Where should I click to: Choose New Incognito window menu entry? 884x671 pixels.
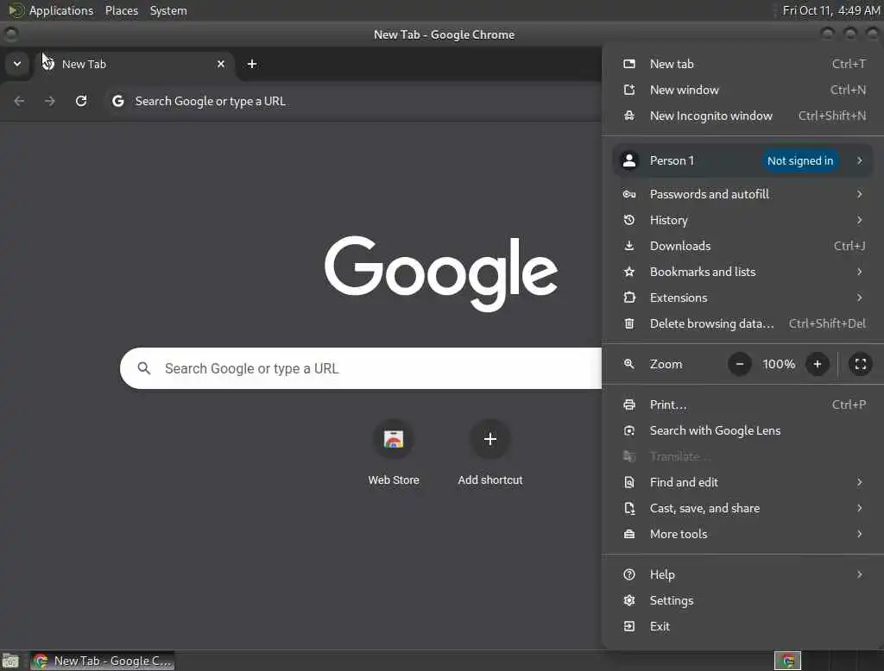[743, 116]
